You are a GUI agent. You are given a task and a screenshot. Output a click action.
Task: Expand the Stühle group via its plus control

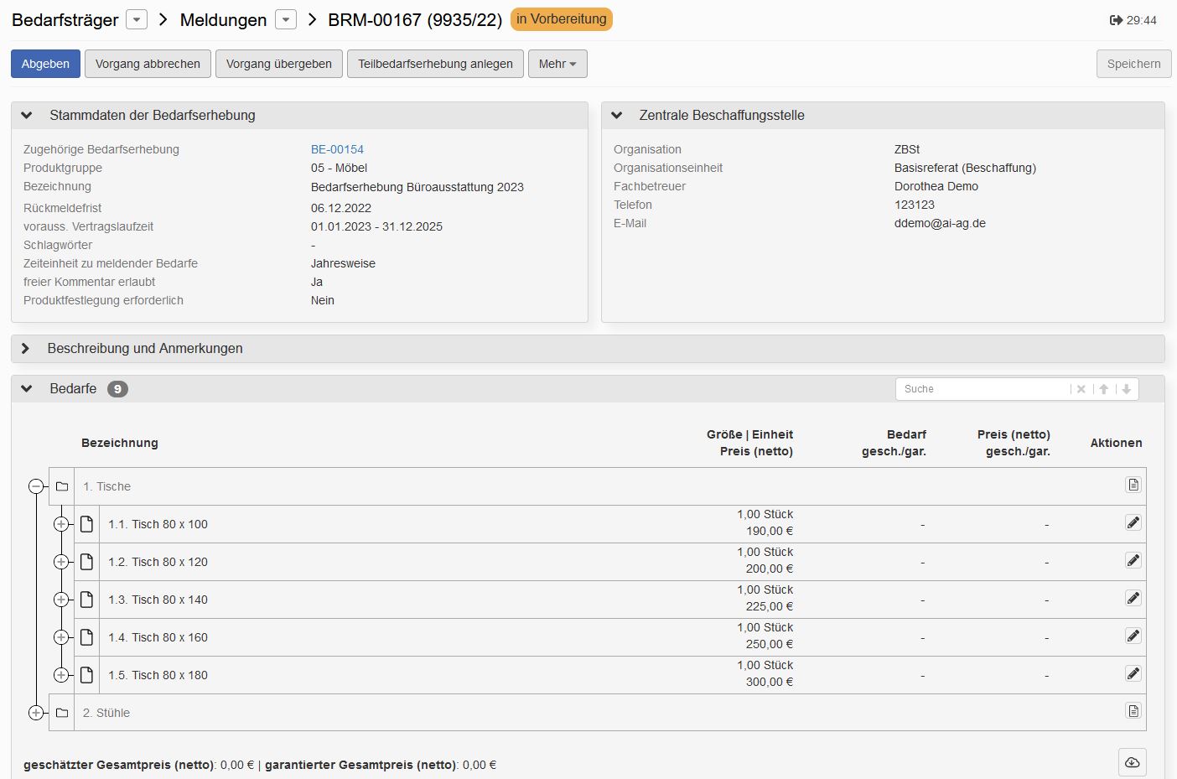pos(36,711)
